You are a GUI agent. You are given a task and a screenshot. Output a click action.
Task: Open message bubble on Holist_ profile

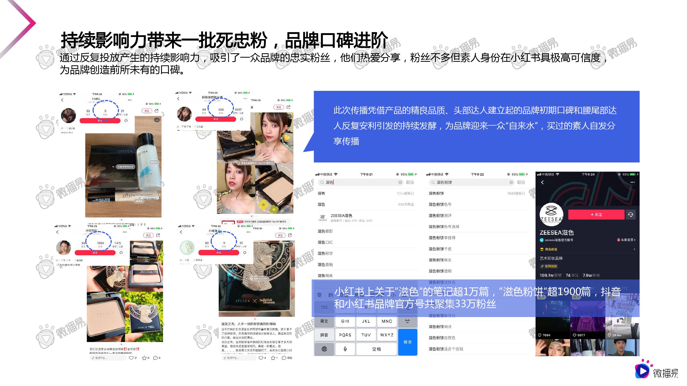[x=126, y=121]
